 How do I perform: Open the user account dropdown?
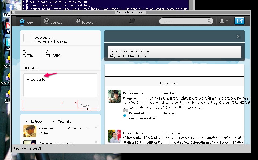point(223,21)
